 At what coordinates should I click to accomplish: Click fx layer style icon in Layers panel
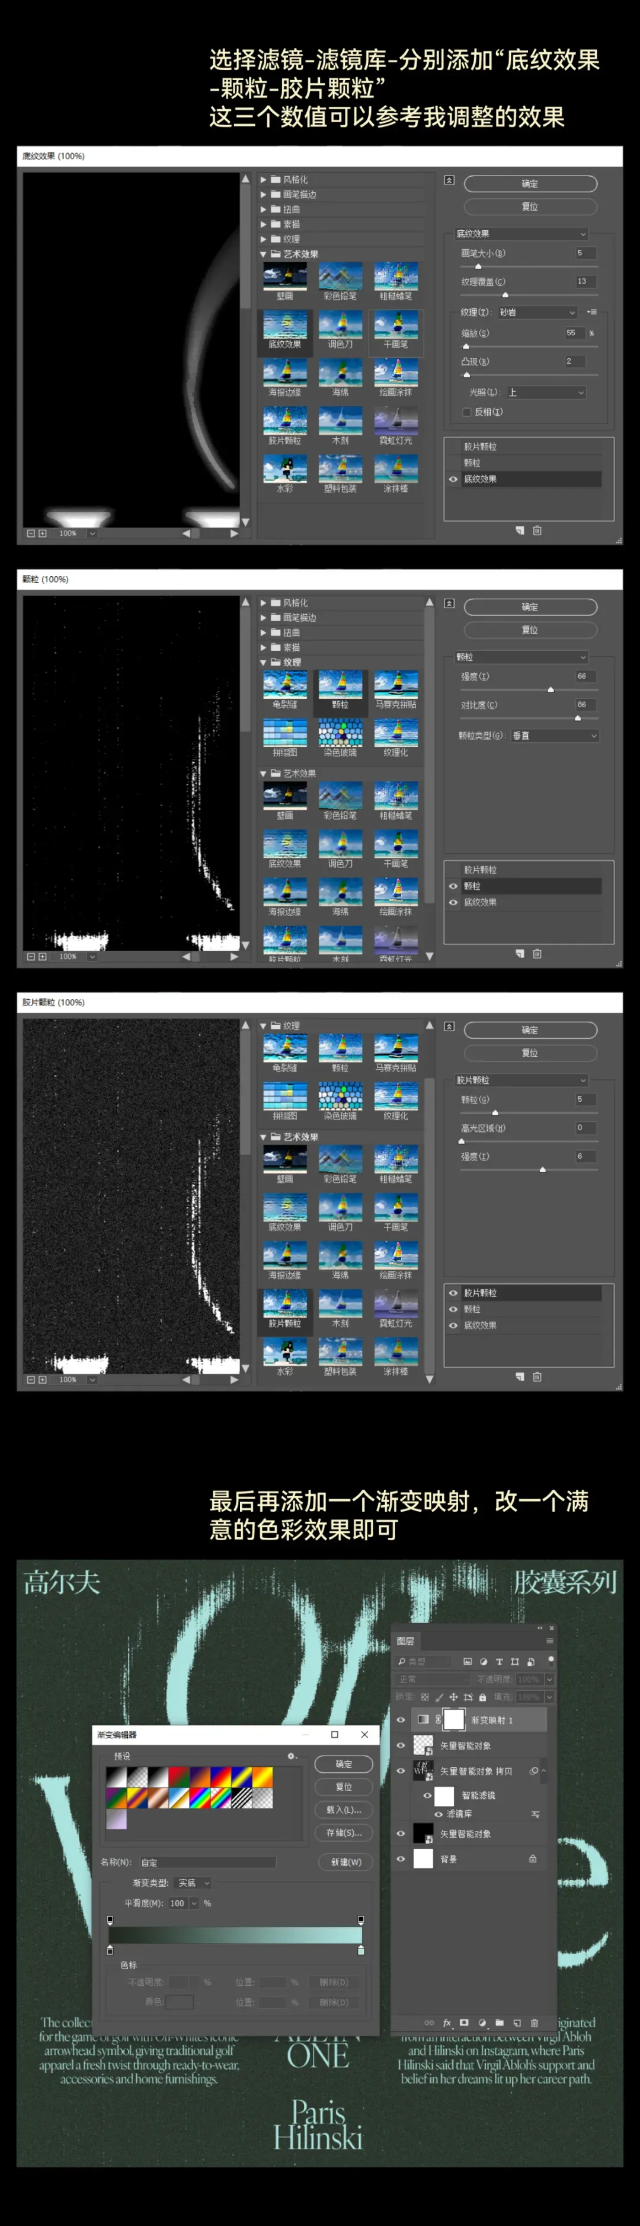pos(447,2023)
